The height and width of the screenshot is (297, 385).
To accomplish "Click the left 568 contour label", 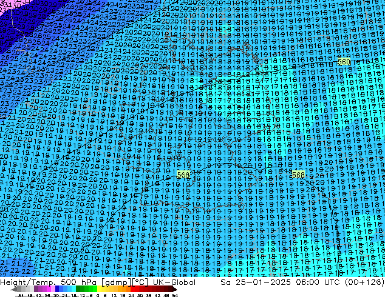I will tap(183, 175).
